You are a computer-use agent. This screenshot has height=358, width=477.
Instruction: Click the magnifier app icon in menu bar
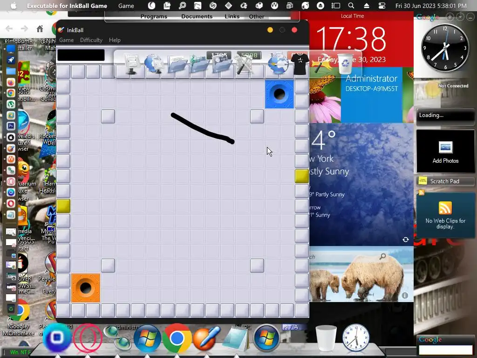click(x=182, y=6)
